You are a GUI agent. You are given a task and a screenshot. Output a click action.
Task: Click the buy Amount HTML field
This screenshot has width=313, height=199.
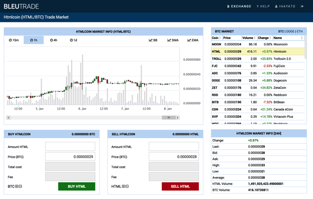pos(70,147)
